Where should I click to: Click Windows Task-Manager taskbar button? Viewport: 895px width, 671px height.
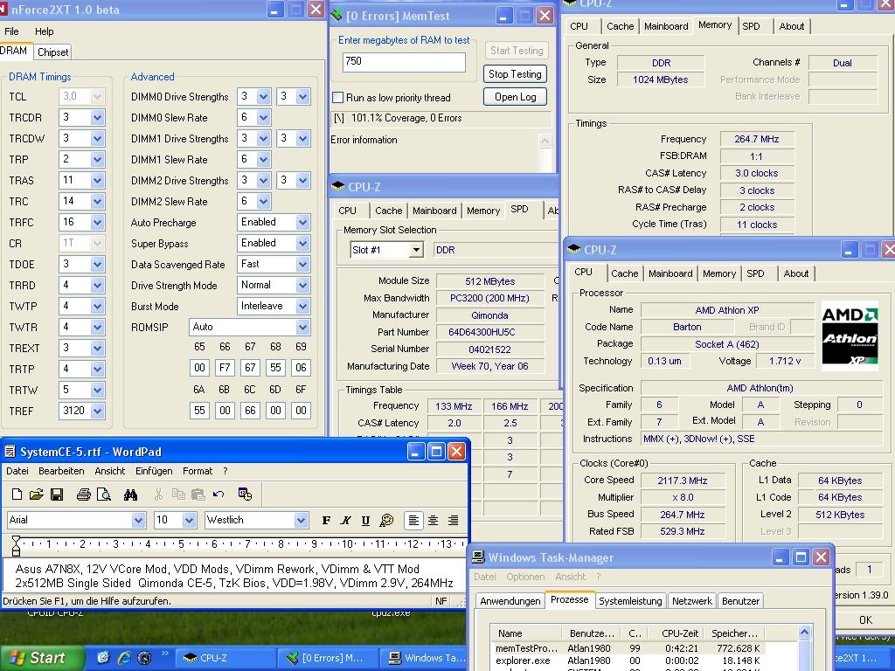(x=425, y=658)
